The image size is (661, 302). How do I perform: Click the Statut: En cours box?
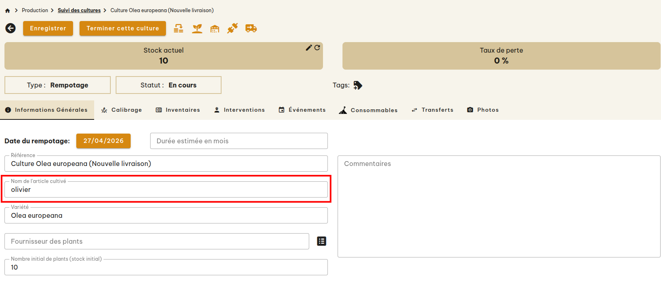(x=168, y=85)
